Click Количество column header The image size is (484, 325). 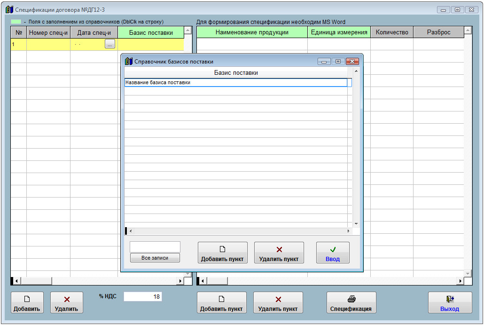coord(392,32)
